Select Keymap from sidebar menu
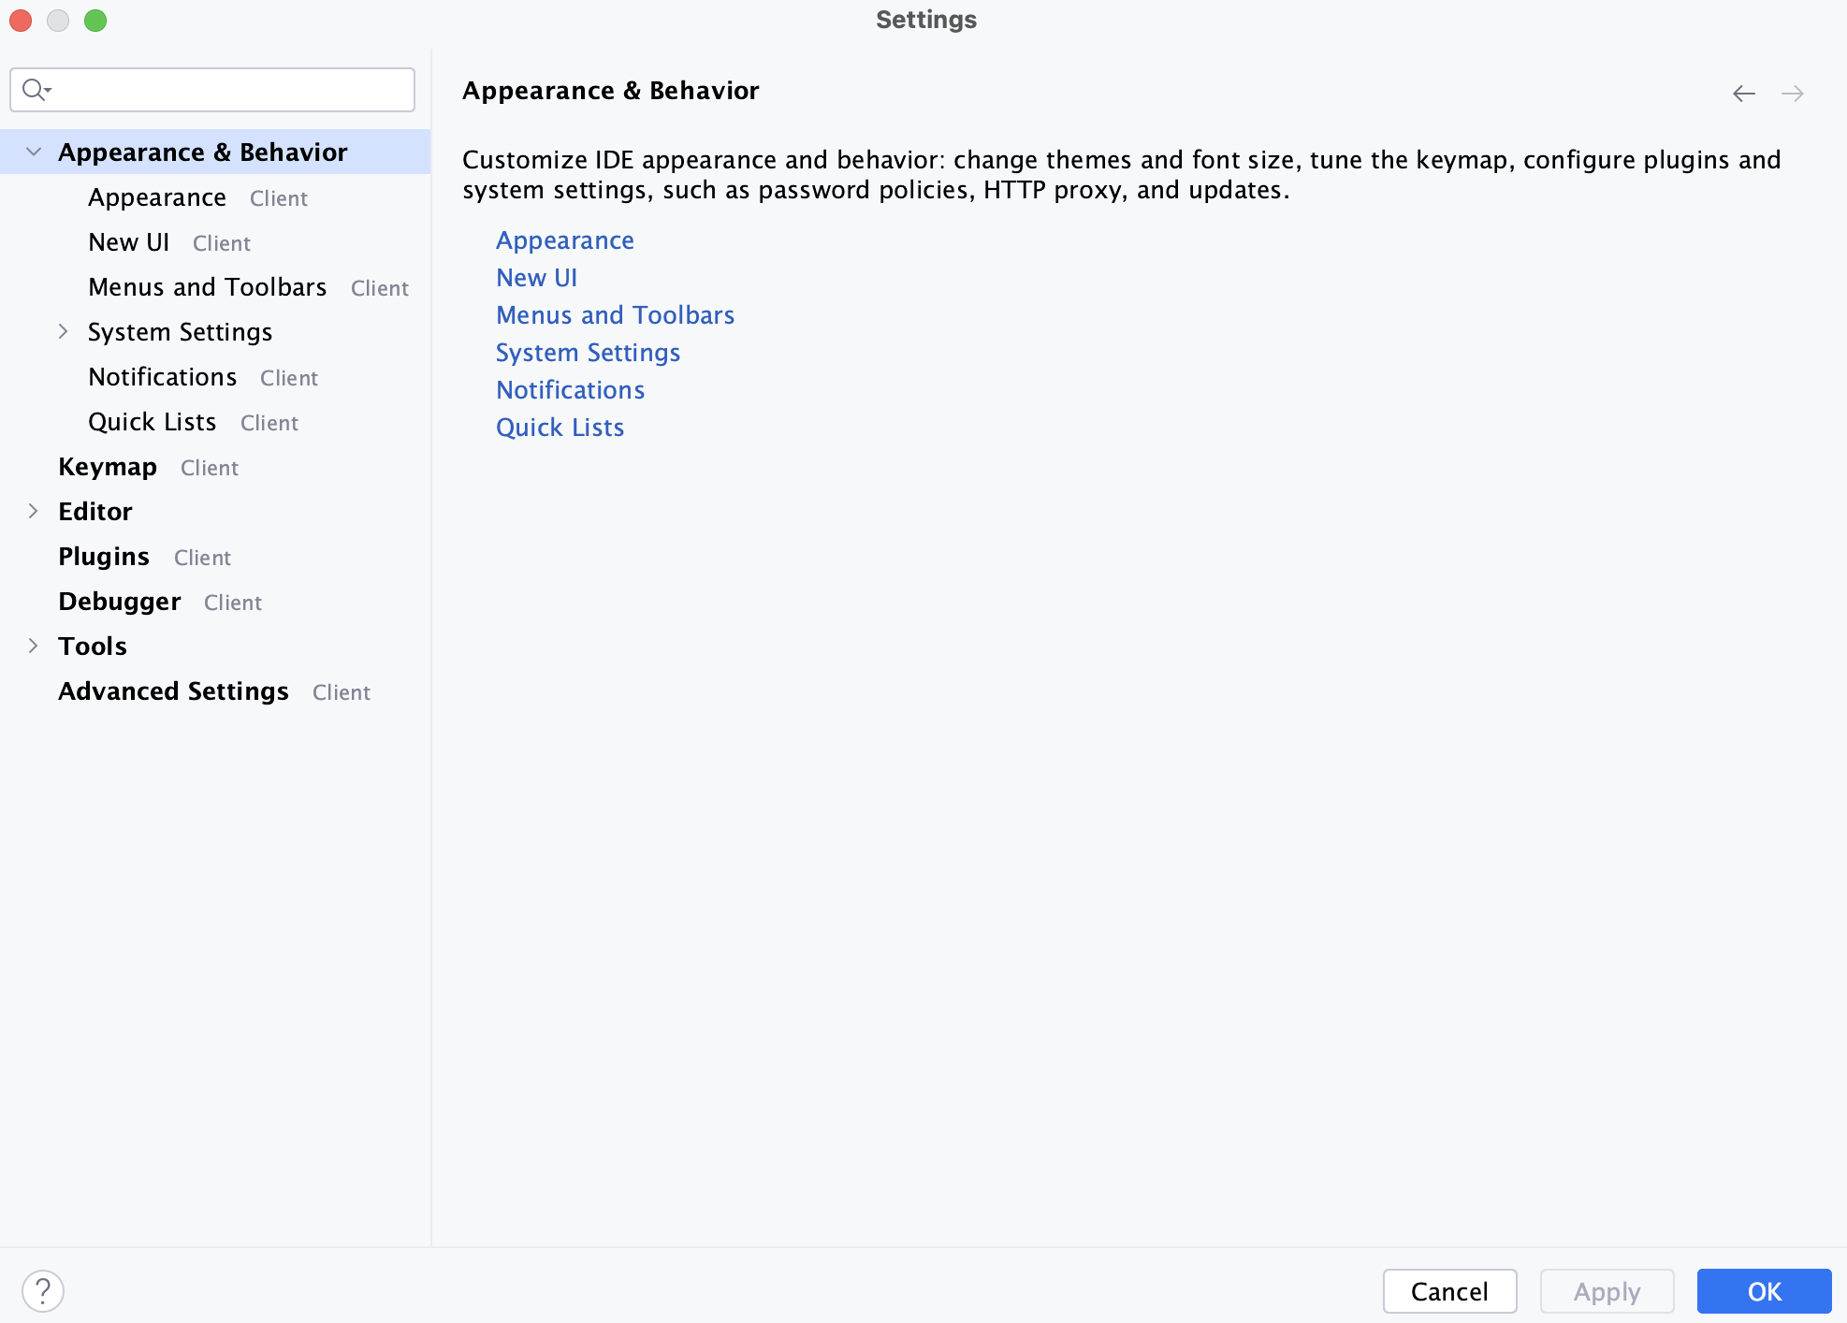1847x1323 pixels. [x=108, y=465]
